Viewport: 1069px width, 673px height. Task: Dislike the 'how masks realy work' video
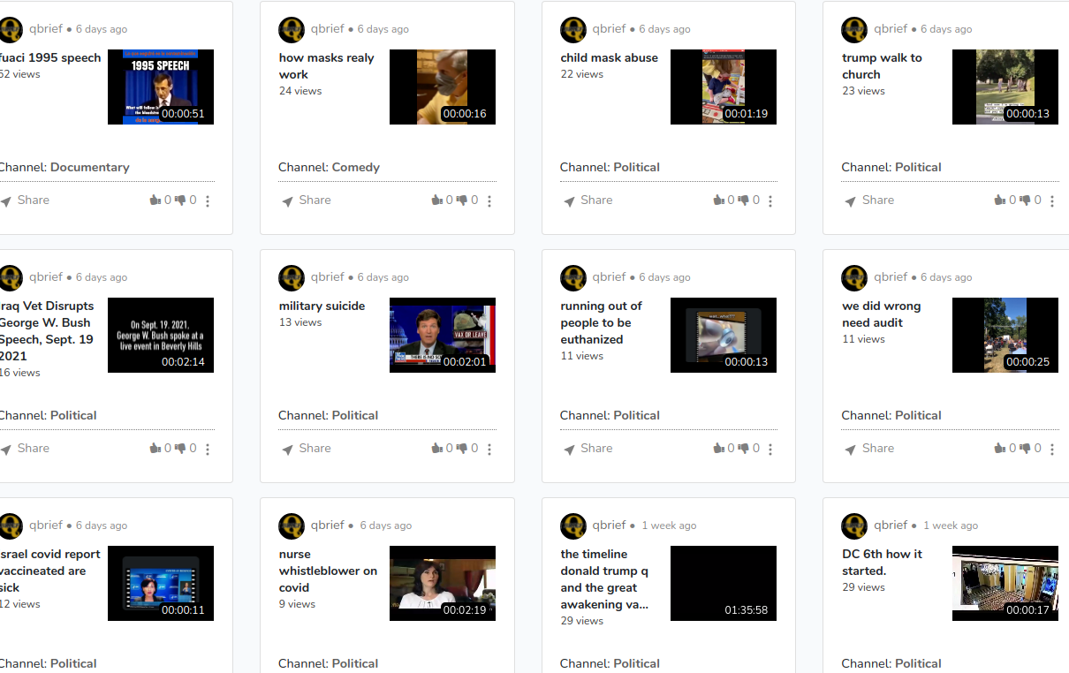(x=462, y=200)
